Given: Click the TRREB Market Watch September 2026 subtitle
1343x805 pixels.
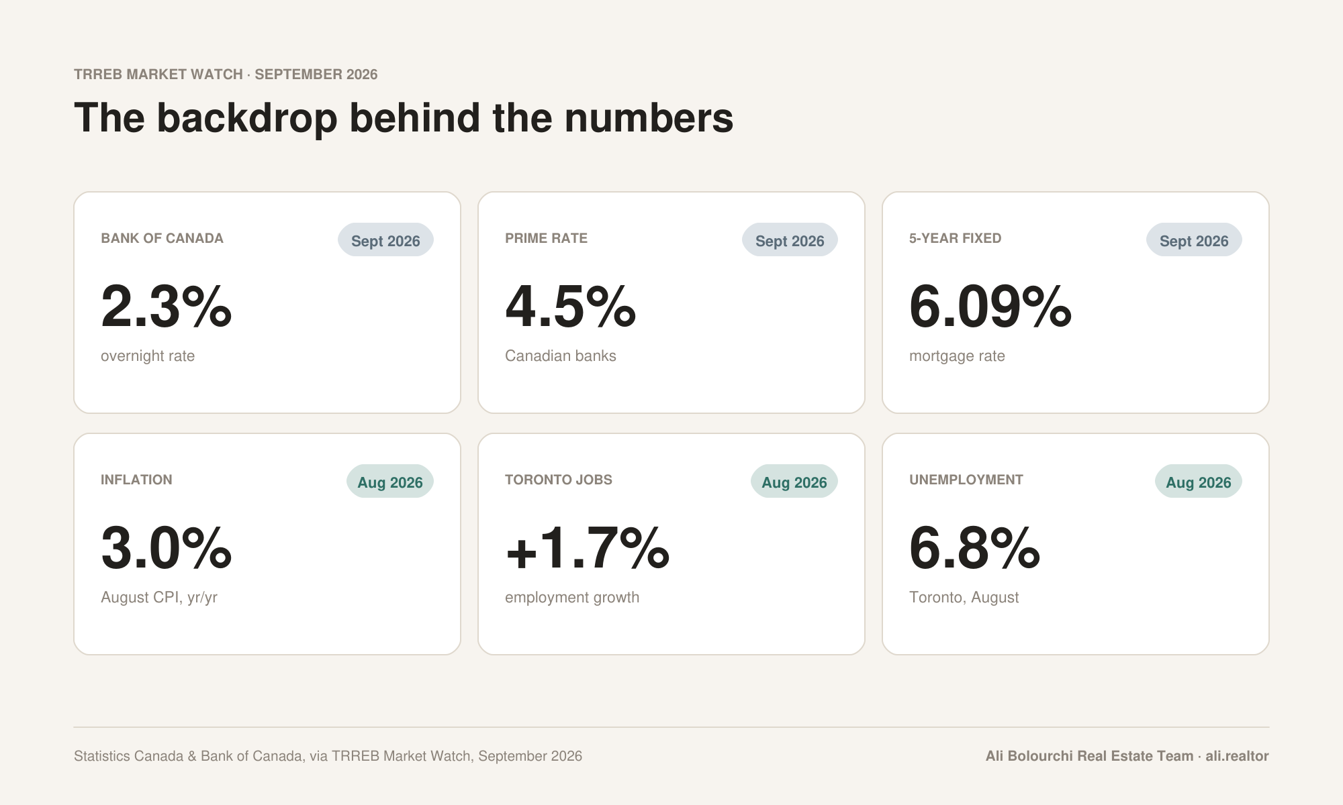Looking at the screenshot, I should [226, 74].
